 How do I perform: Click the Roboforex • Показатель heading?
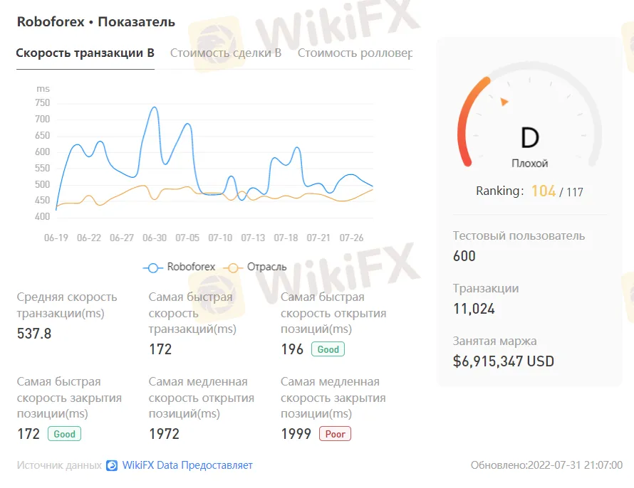pos(96,21)
